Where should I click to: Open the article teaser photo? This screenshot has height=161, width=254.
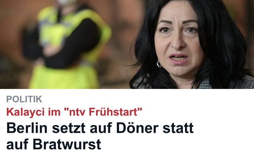pos(127,44)
